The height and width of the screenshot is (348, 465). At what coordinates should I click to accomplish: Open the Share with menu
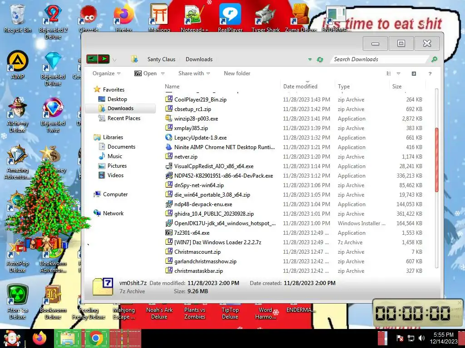coord(194,73)
